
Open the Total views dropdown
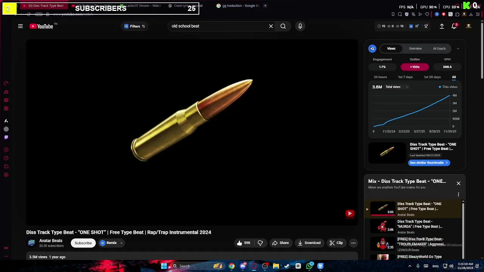(397, 87)
